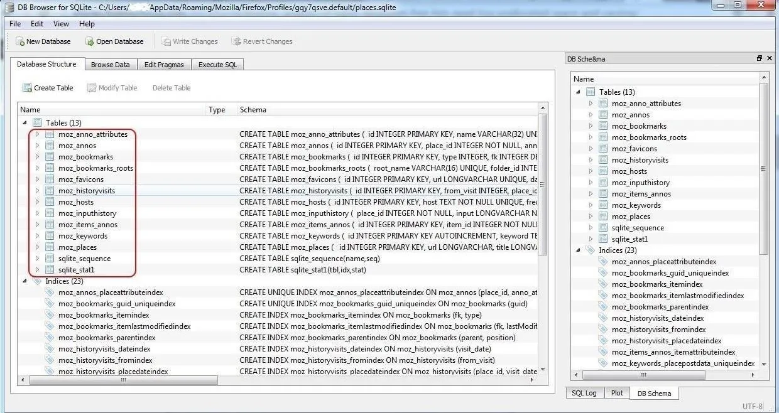Click the Tables (13) icon in DB Schema panel
Viewport: 779px width, 413px height.
591,92
